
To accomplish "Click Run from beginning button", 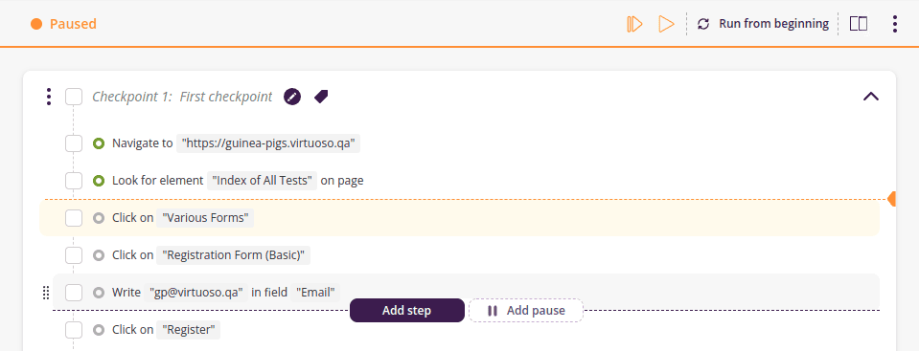I will [x=763, y=24].
